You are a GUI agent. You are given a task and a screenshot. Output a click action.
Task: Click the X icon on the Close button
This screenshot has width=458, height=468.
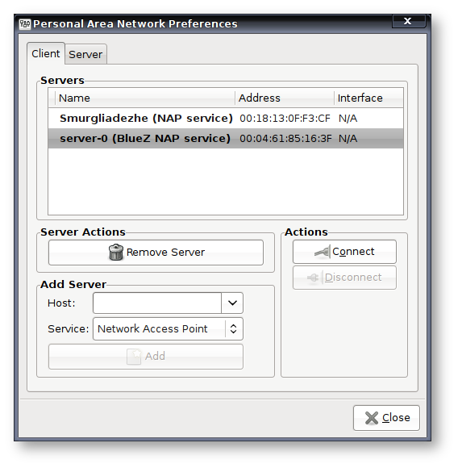click(x=371, y=418)
